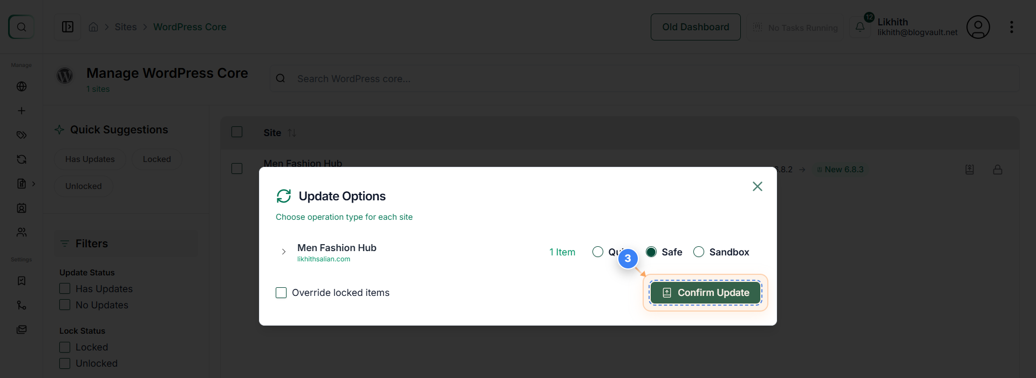Select the Sandbox radio option
Screen dimensions: 1036x378
[700, 252]
